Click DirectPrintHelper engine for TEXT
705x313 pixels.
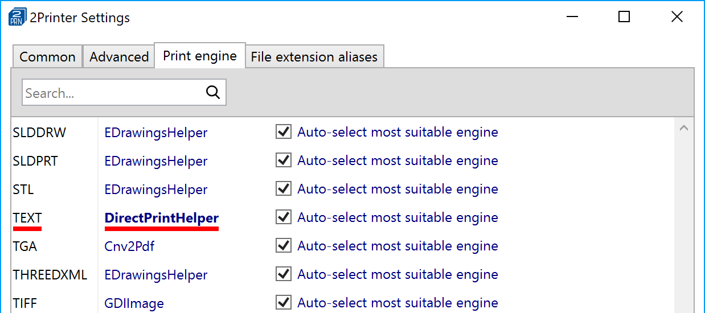point(162,218)
